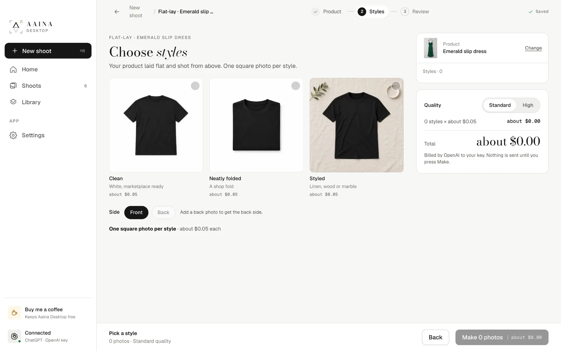Click the back arrow icon in header
561x351 pixels.
117,12
